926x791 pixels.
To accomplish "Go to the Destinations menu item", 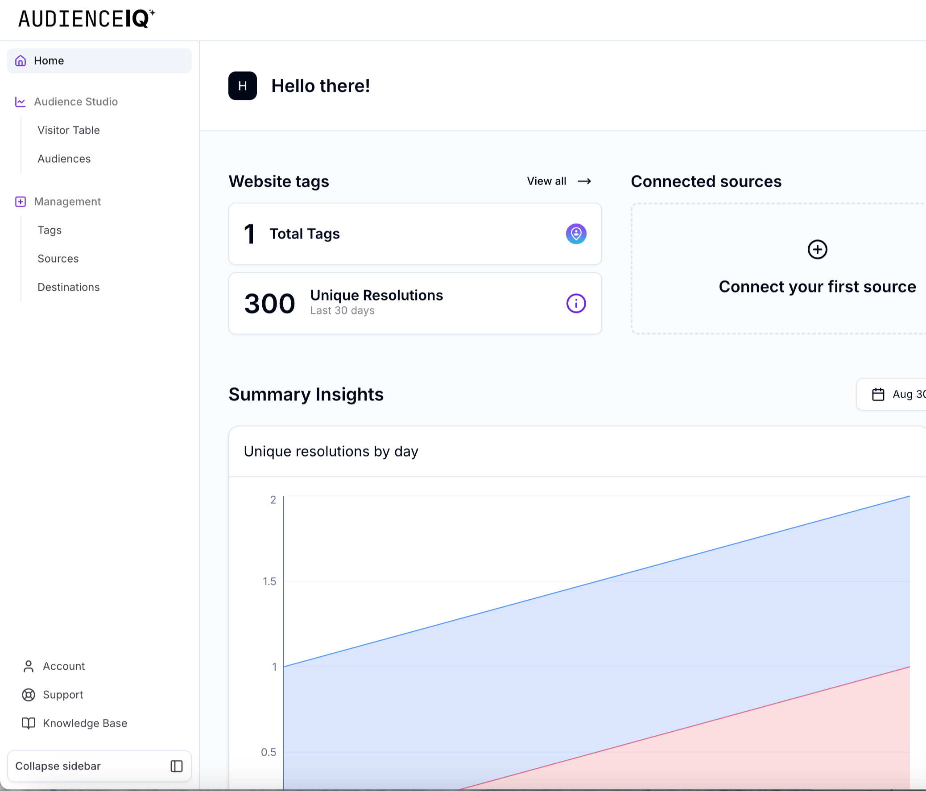I will tap(68, 287).
